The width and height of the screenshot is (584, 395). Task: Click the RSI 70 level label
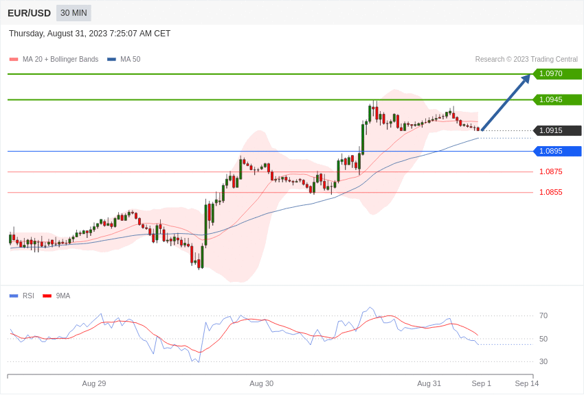(x=543, y=316)
